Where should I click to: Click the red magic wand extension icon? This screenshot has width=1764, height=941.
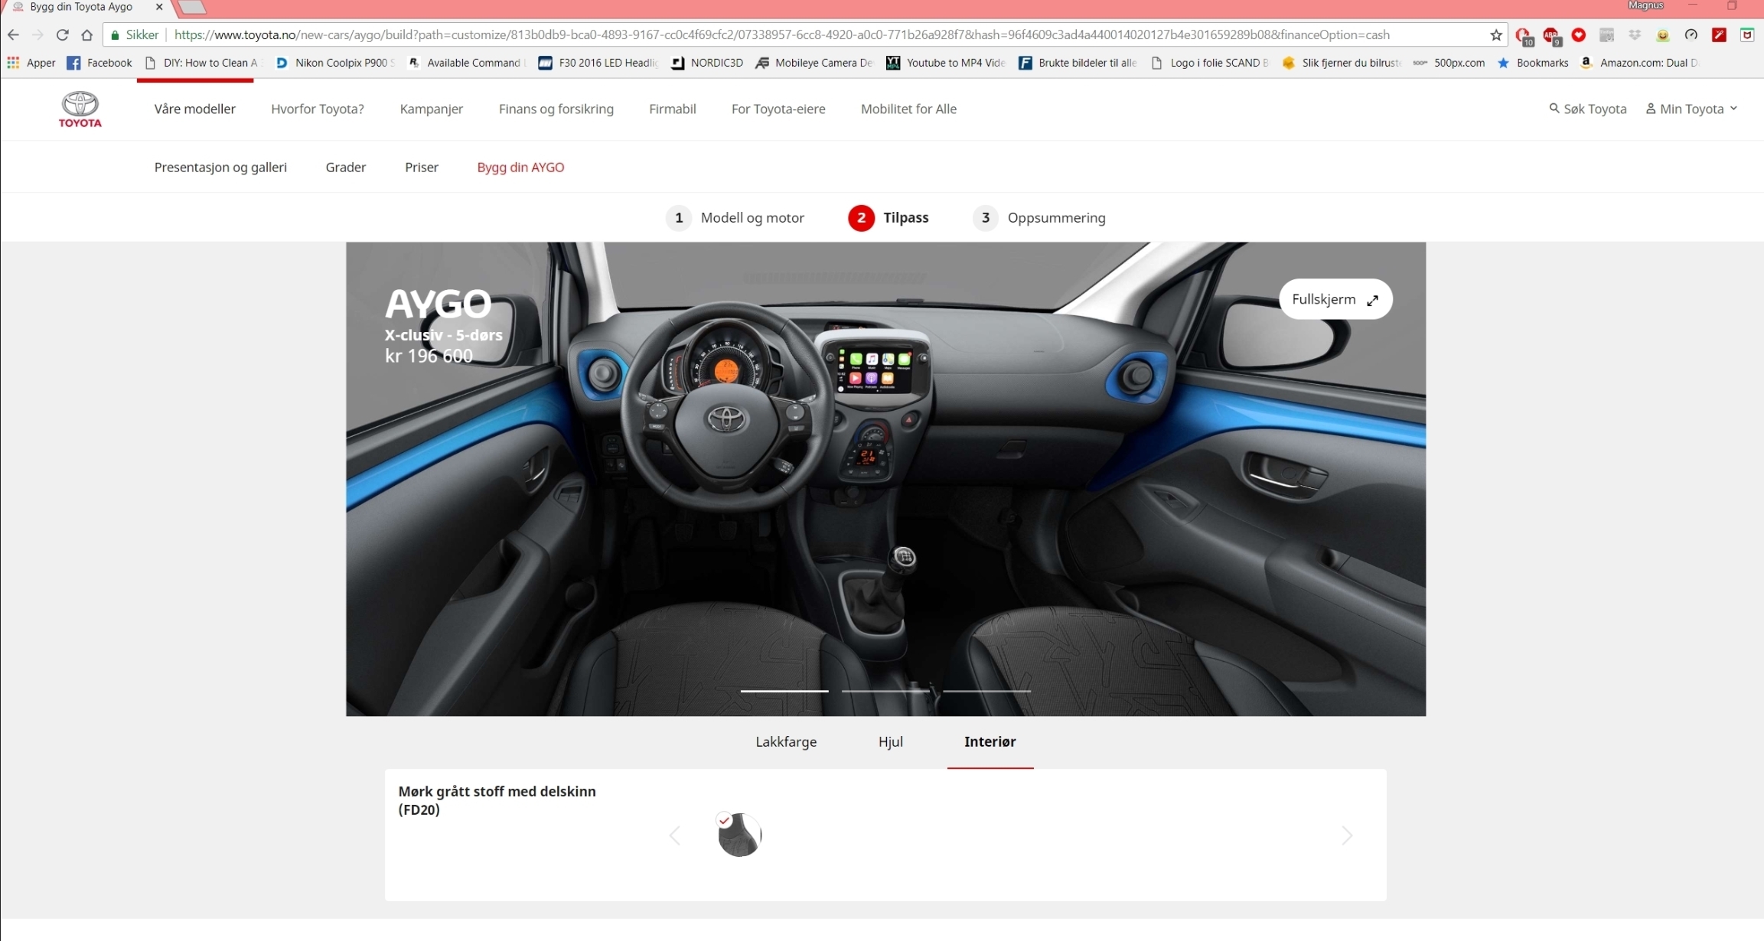(1720, 35)
